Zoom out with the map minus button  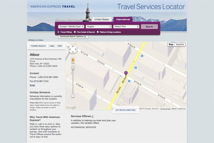pos(73,96)
